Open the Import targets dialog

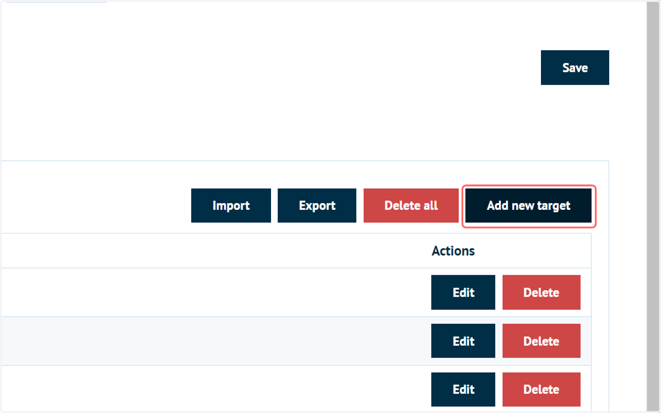click(231, 205)
